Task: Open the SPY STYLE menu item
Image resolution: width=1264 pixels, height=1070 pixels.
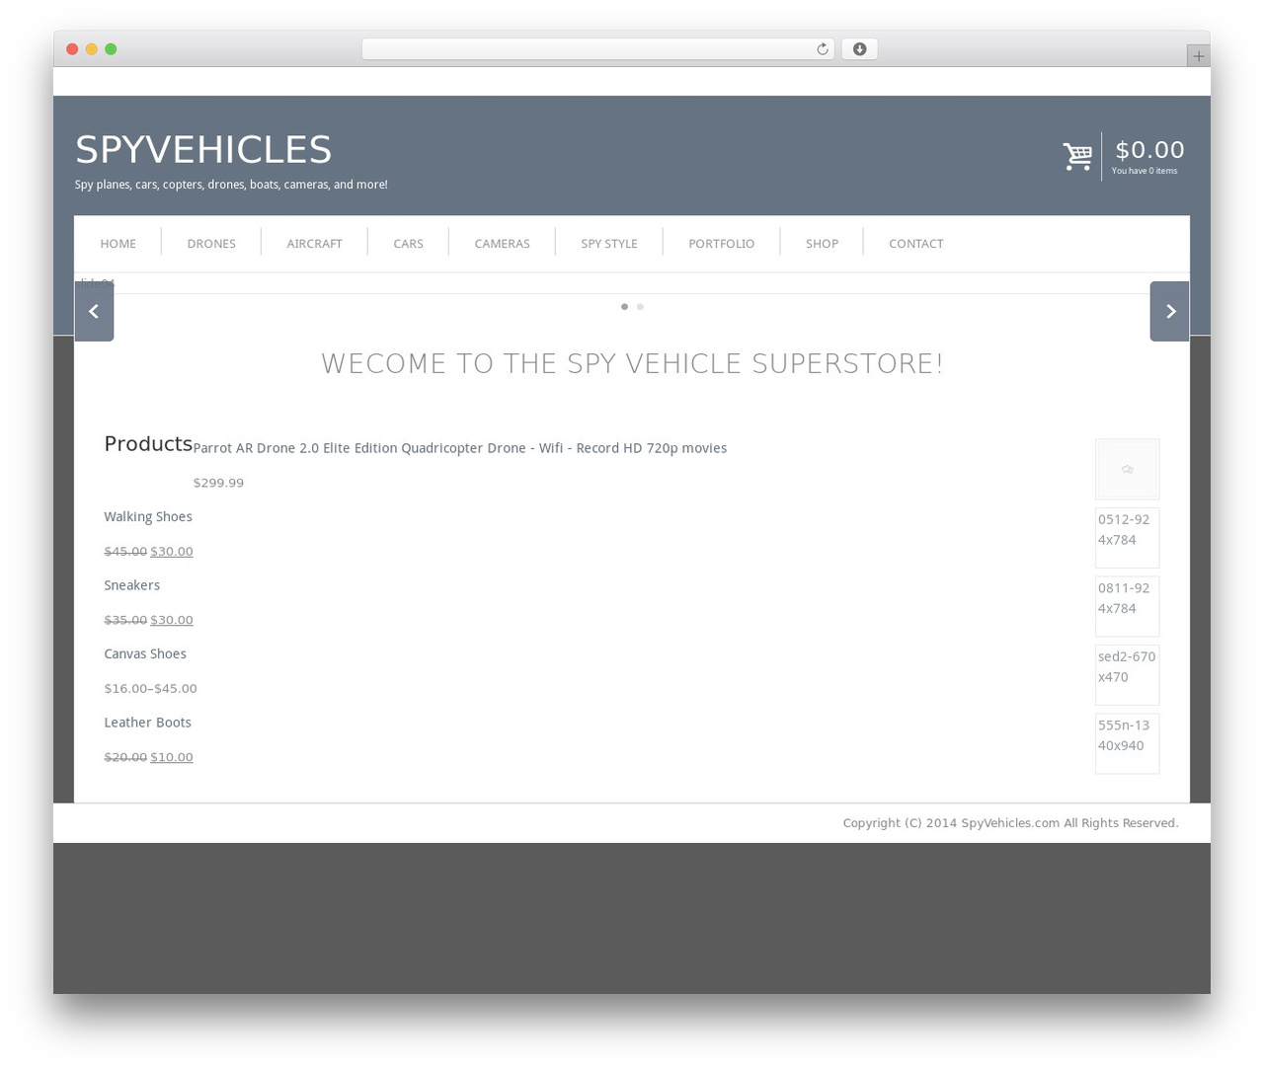Action: (x=609, y=244)
